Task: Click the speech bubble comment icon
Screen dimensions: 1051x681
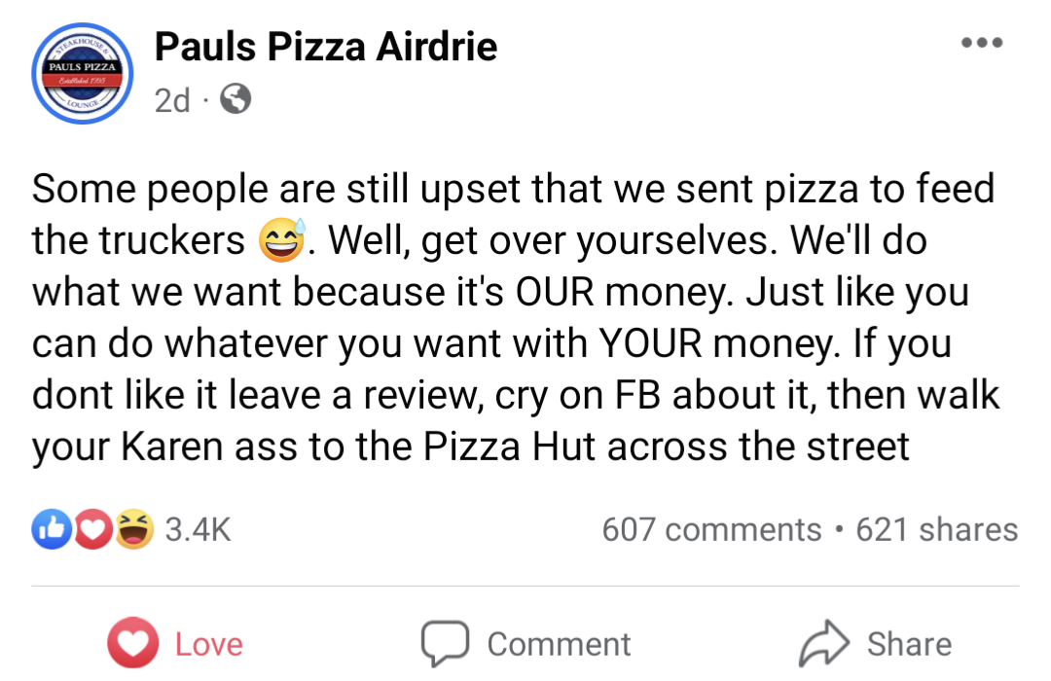Action: (445, 644)
